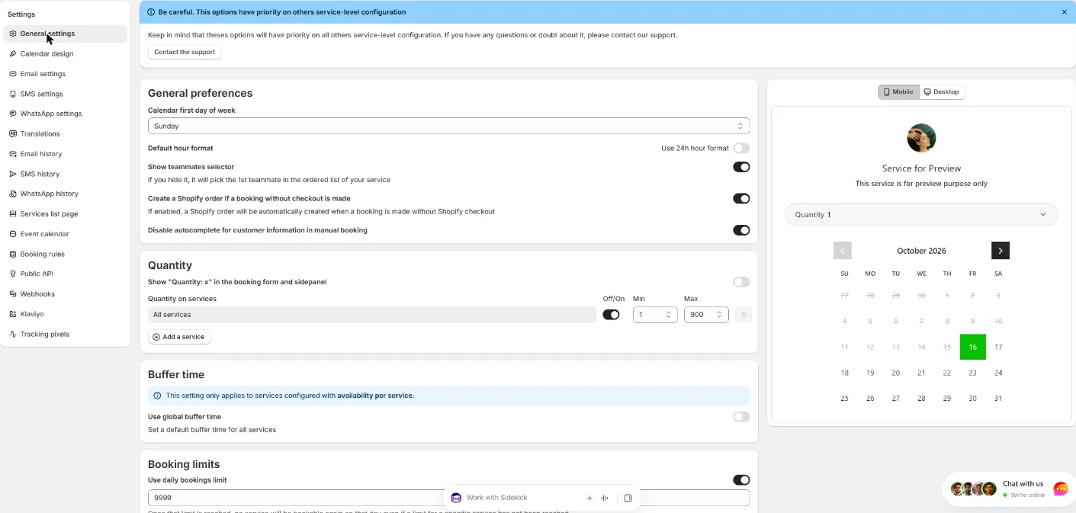Click the Public API icon
The image size is (1076, 513).
(13, 274)
